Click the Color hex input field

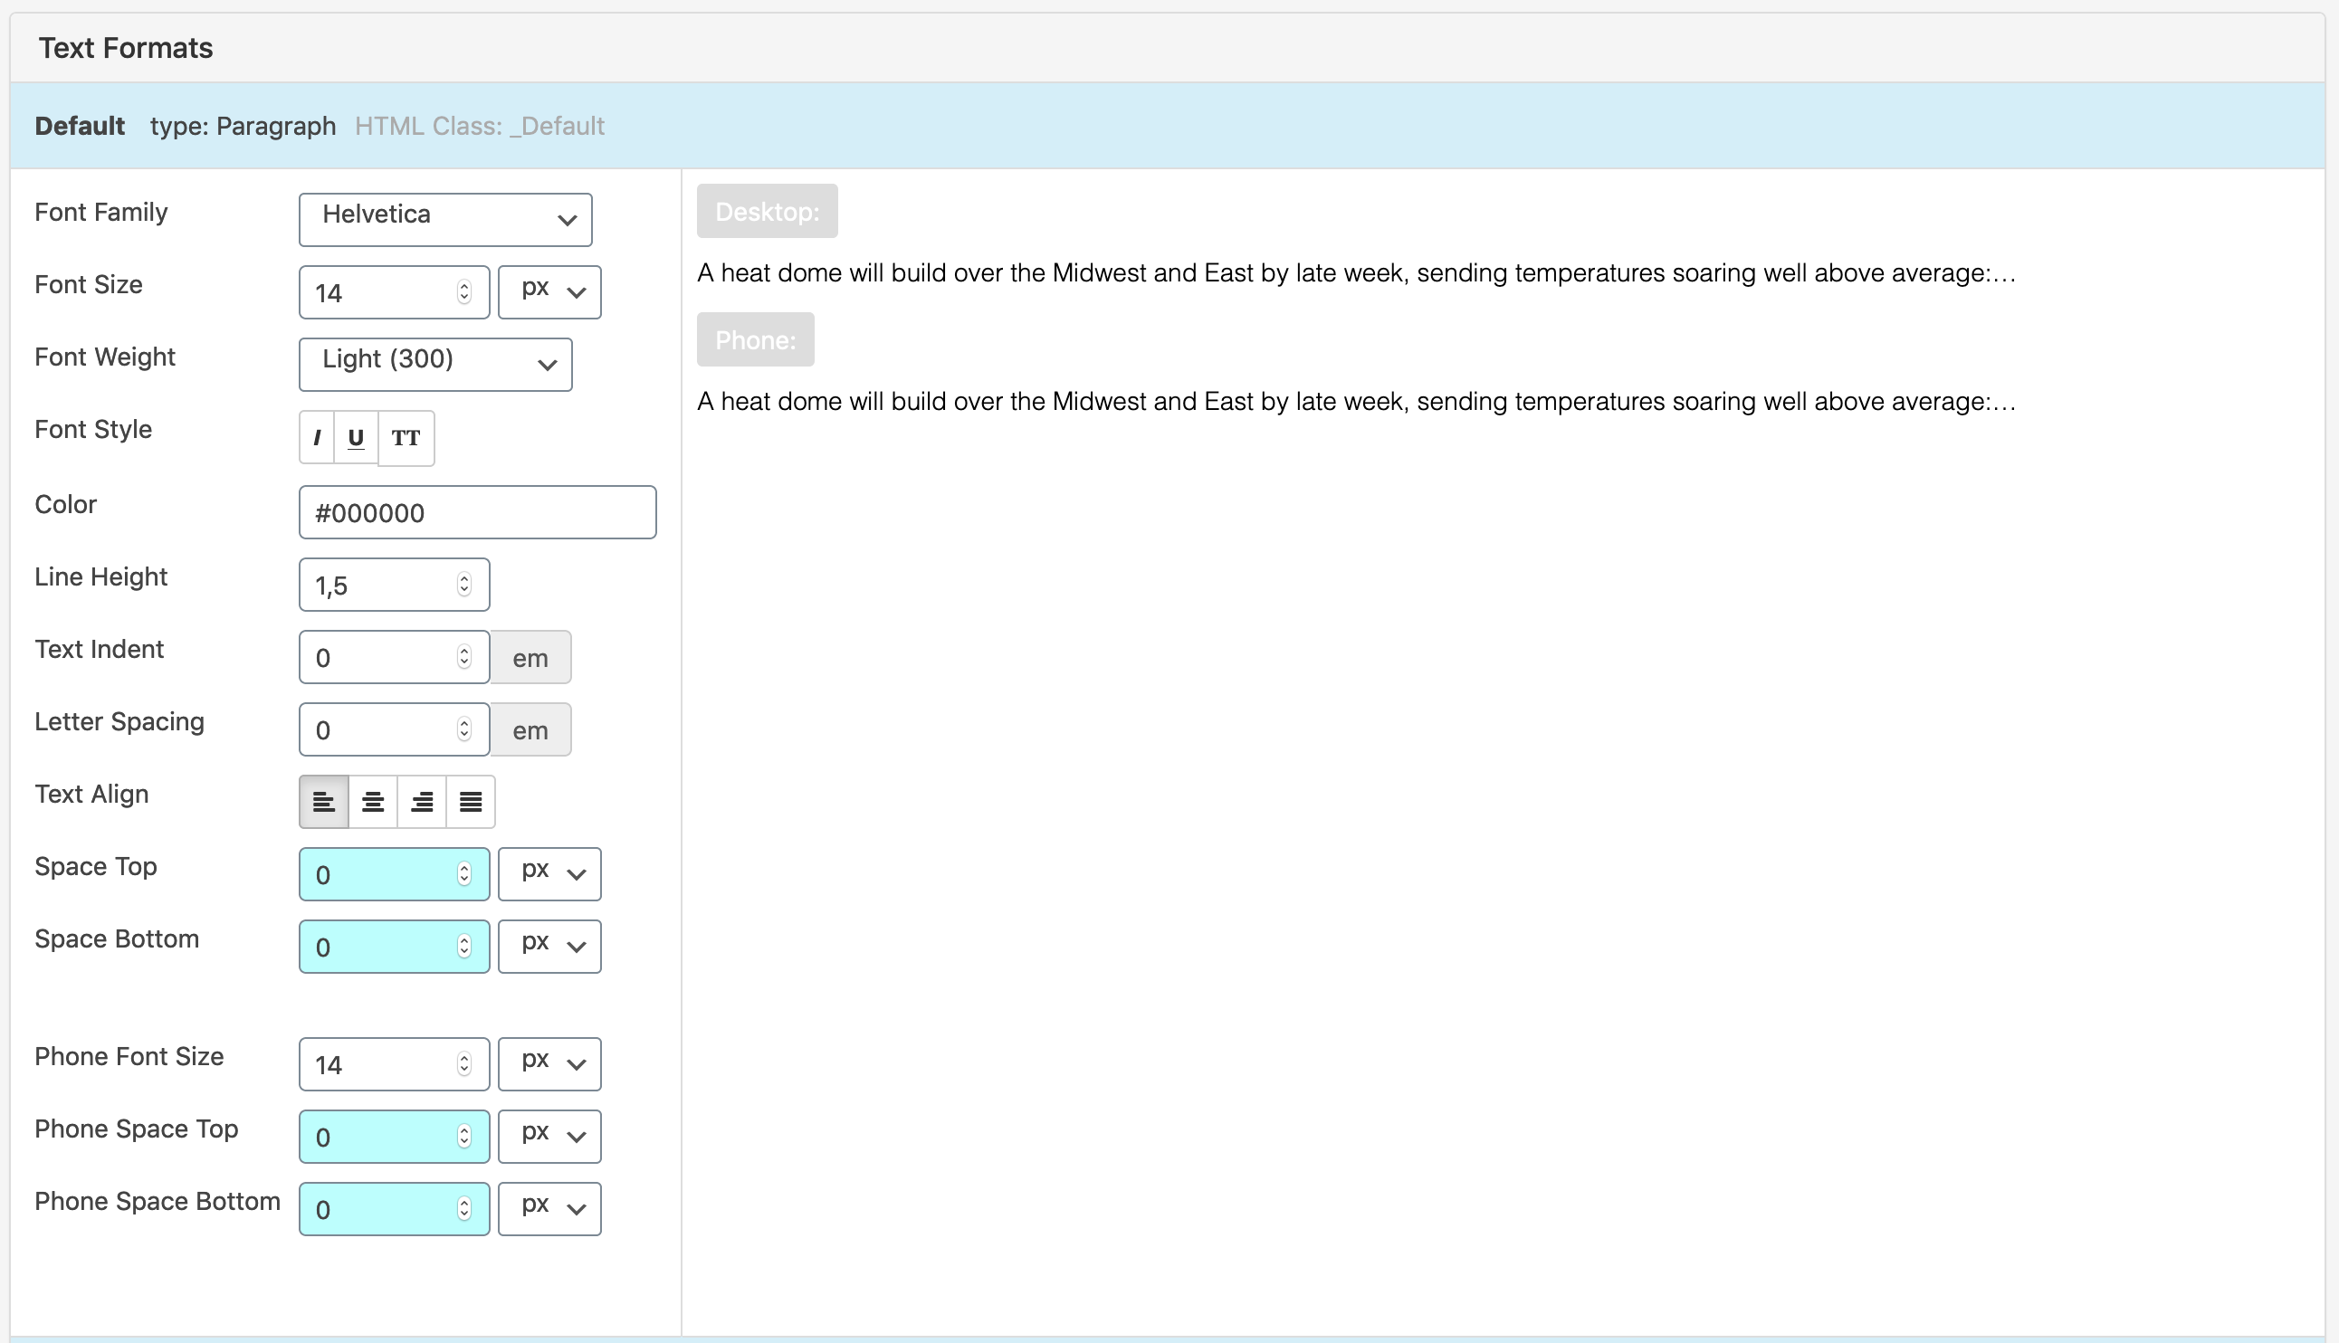coord(477,513)
